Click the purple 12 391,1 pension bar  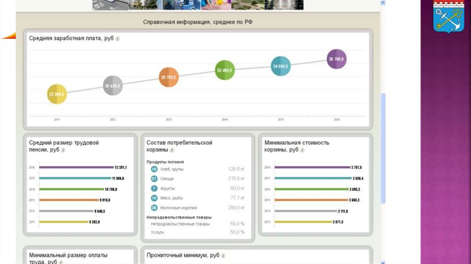(x=76, y=167)
